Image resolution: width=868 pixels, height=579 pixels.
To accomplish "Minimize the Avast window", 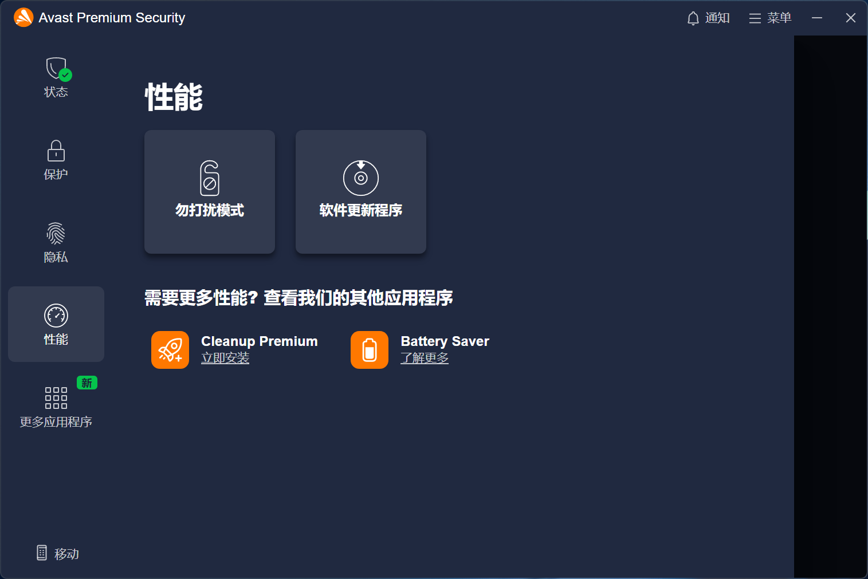I will tap(817, 18).
